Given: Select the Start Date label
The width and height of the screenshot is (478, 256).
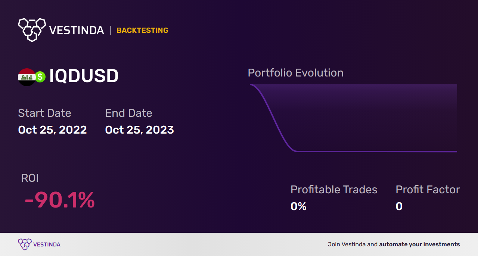Looking at the screenshot, I should [x=44, y=113].
